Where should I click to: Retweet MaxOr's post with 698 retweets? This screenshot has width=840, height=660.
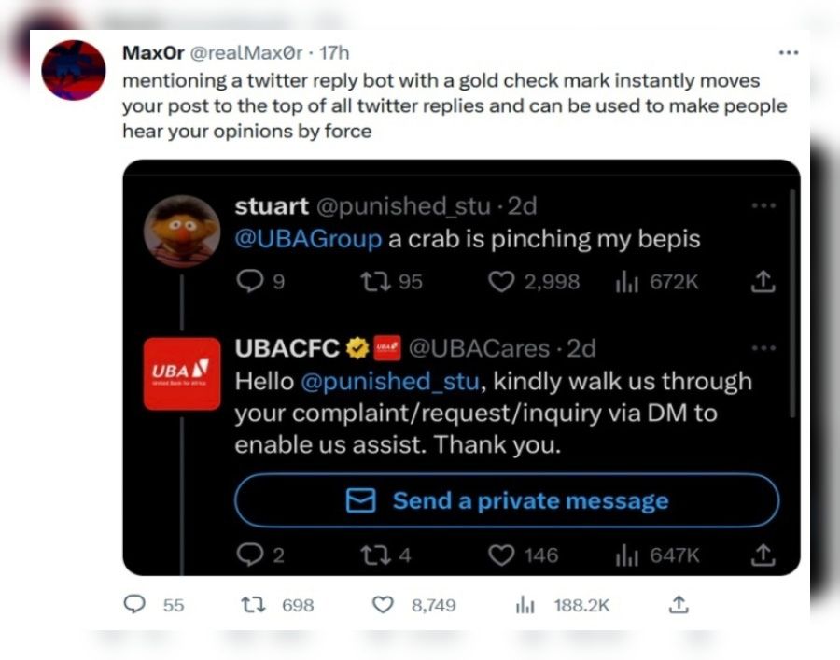253,605
